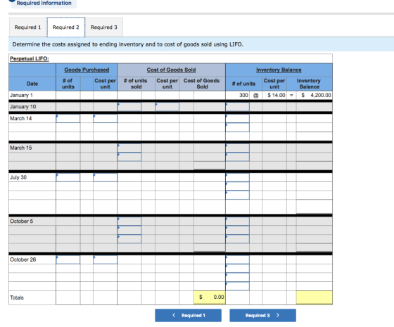Click the 4,200.00 inventory balance value
Image resolution: width=394 pixels, height=327 pixels.
click(x=321, y=95)
